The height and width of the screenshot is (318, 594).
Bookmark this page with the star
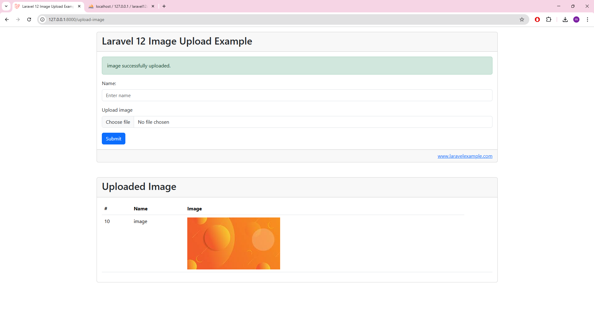[x=522, y=19]
